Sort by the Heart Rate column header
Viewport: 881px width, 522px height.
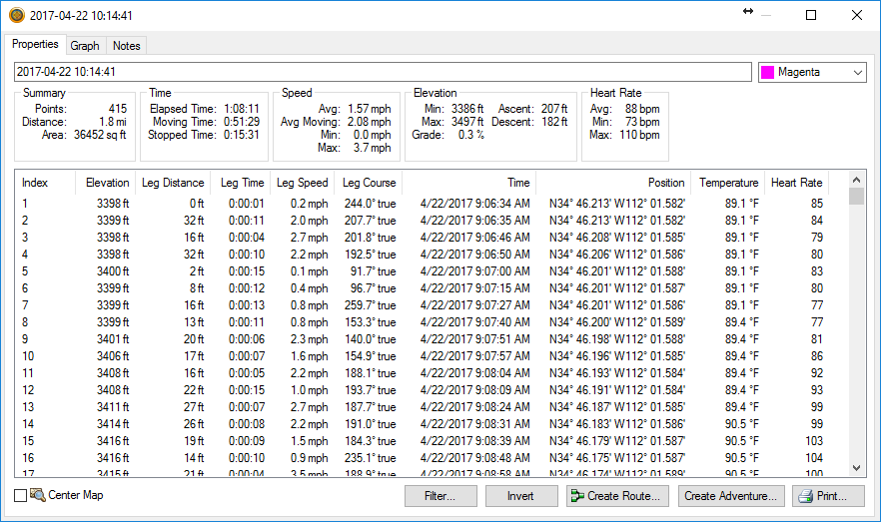tap(797, 183)
